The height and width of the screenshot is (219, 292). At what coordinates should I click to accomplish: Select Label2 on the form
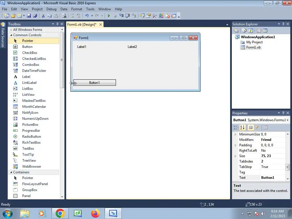(132, 47)
